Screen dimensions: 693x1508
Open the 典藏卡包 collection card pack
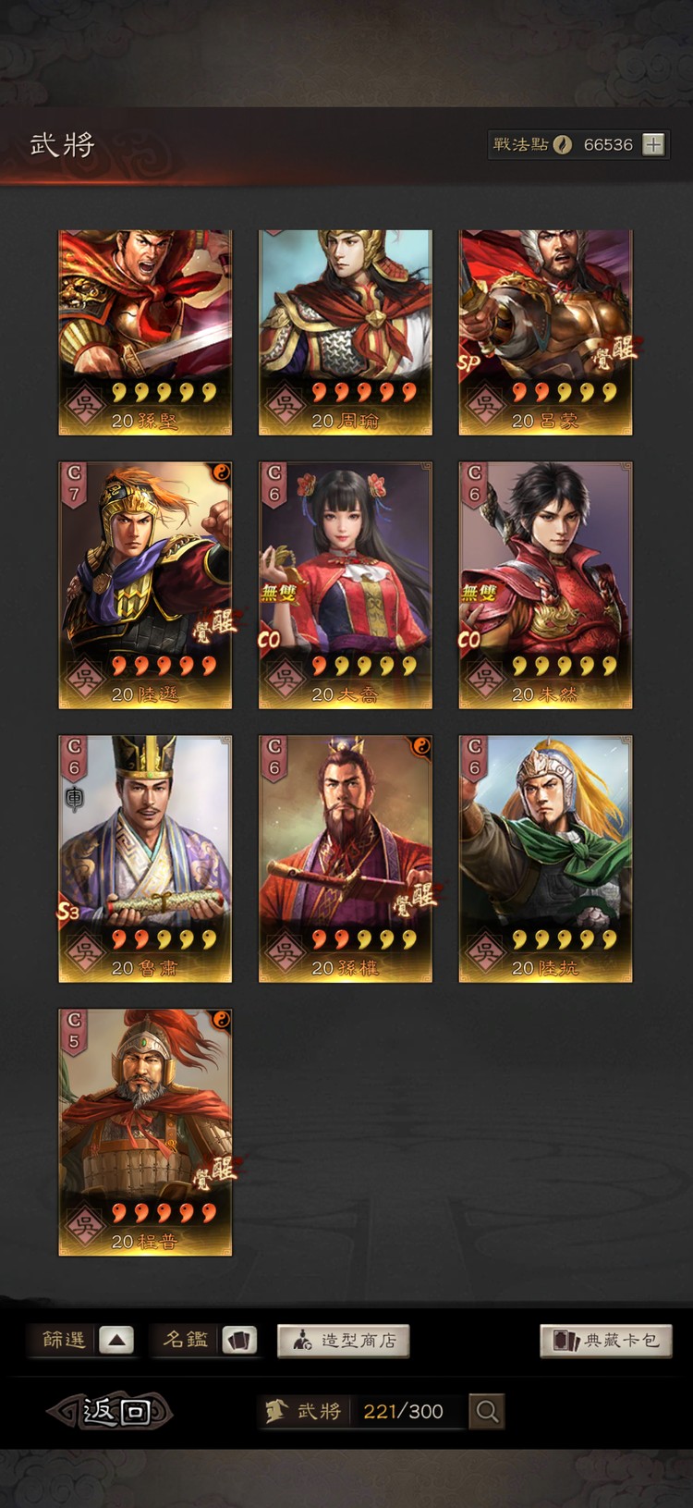606,1341
